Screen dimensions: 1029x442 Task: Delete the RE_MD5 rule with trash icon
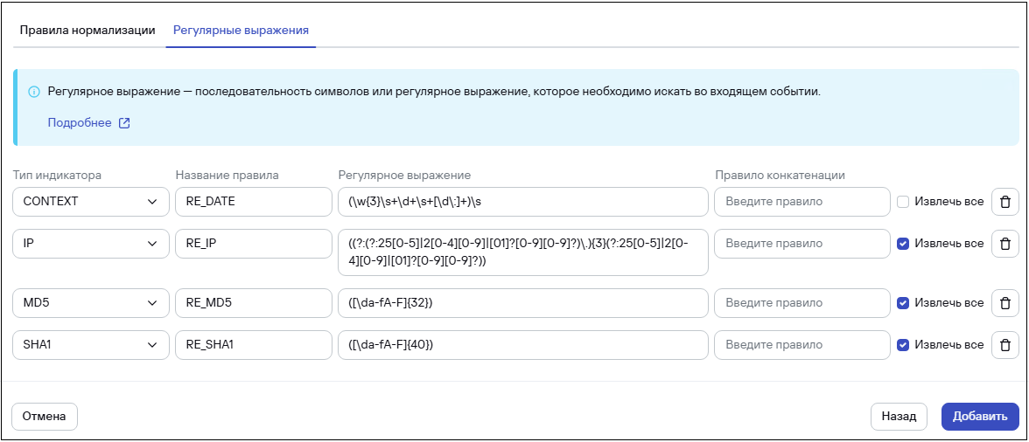tap(1004, 303)
